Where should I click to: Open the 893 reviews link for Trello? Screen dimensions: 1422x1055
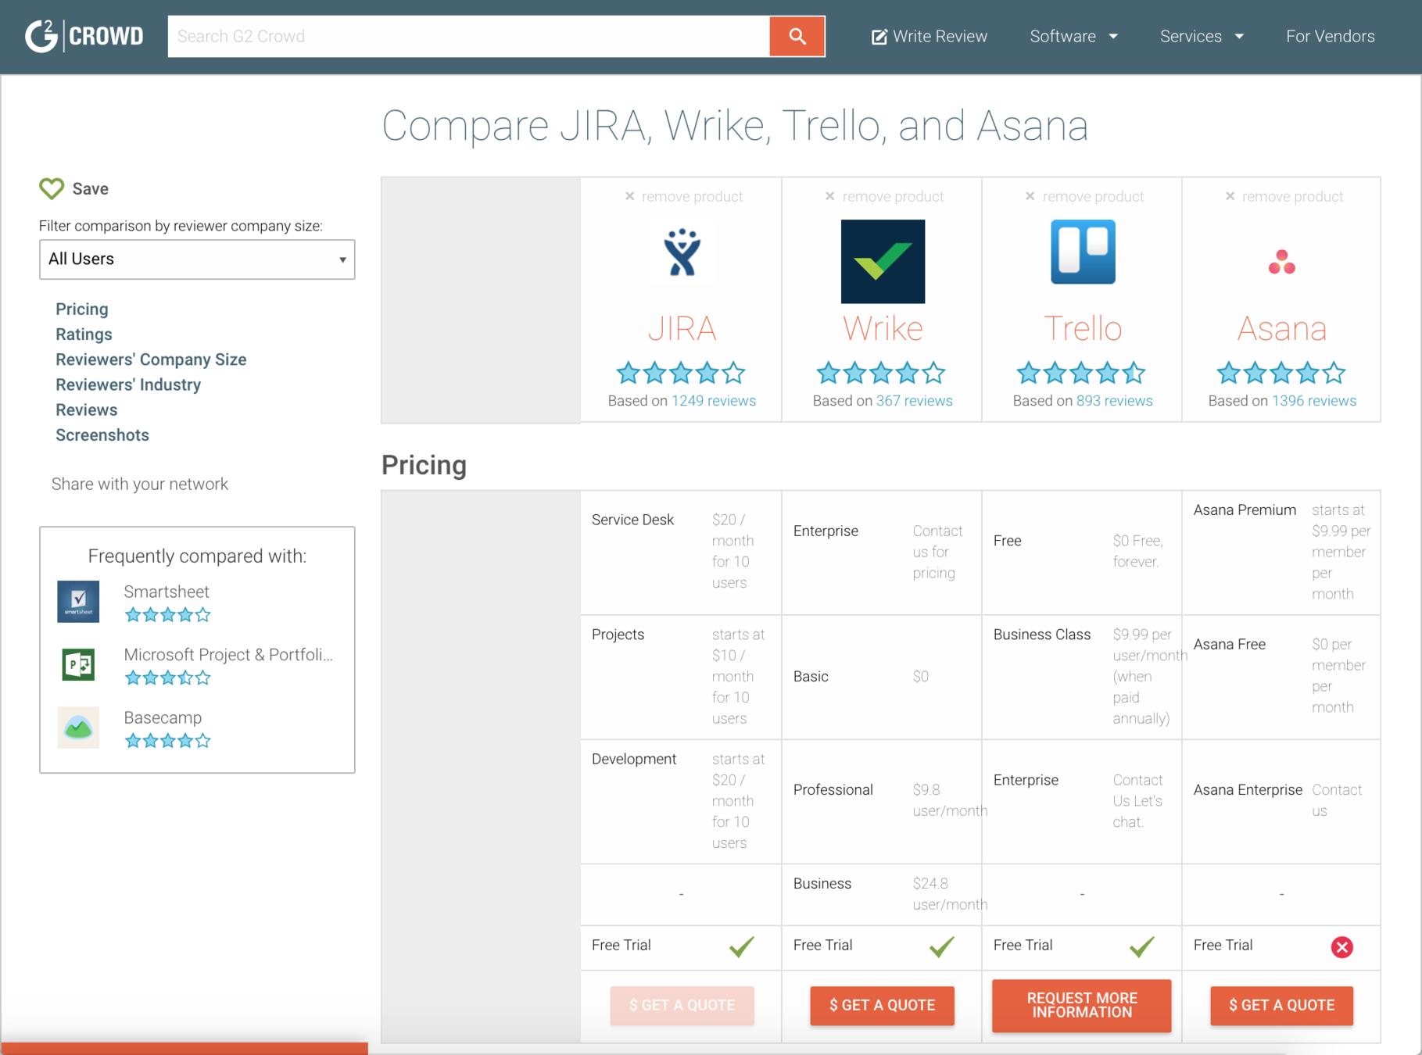click(x=1115, y=401)
